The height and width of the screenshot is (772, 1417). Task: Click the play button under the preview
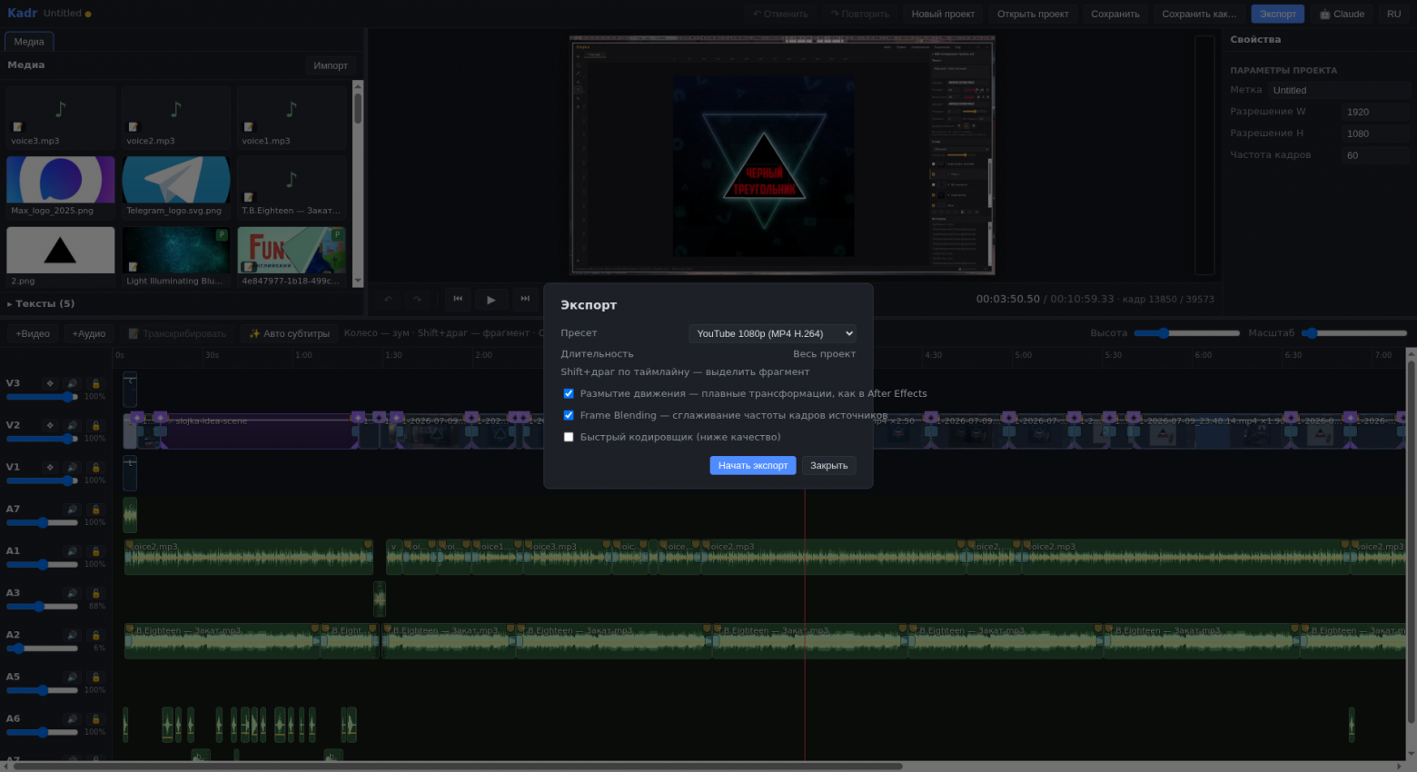tap(491, 299)
